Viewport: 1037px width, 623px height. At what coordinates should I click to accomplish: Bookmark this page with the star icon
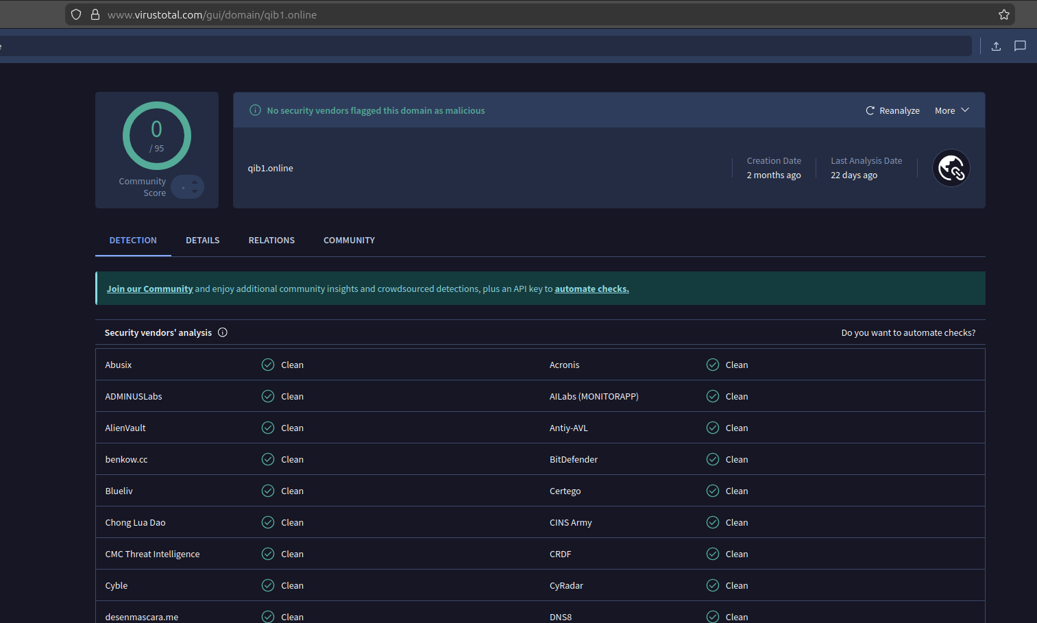click(x=1003, y=14)
